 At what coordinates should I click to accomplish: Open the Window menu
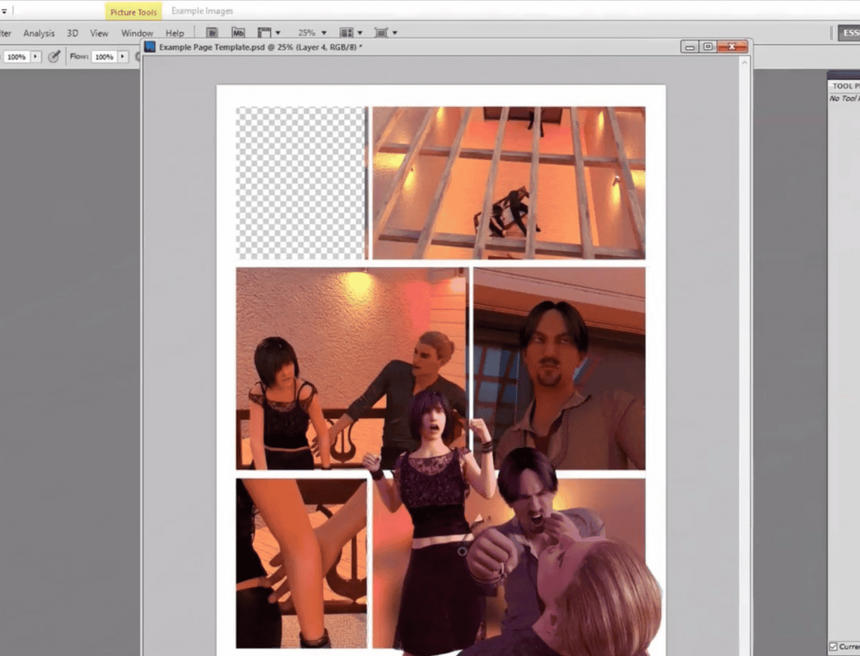[137, 33]
